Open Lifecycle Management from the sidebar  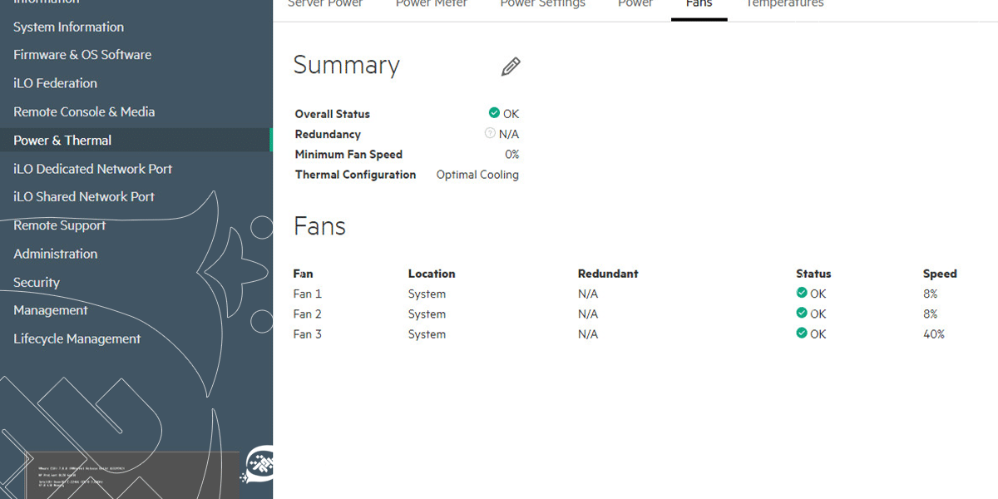pyautogui.click(x=77, y=338)
